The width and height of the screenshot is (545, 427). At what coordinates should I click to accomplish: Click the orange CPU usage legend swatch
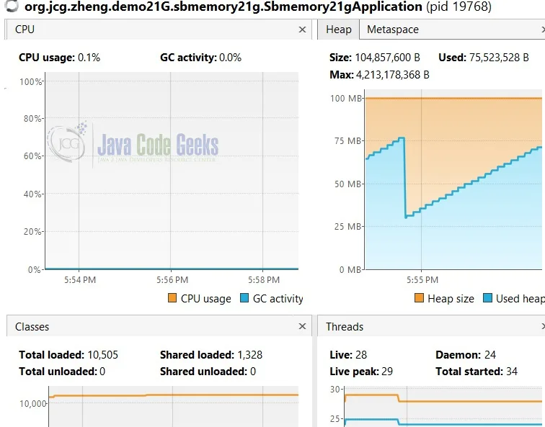point(172,298)
